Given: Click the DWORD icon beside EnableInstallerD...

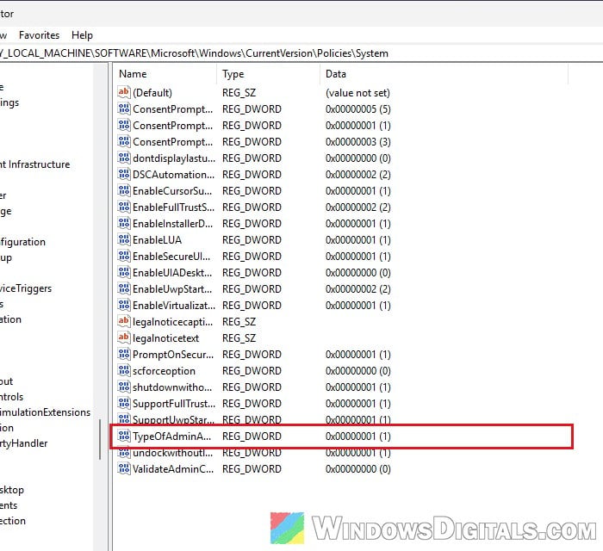Looking at the screenshot, I should (x=124, y=223).
